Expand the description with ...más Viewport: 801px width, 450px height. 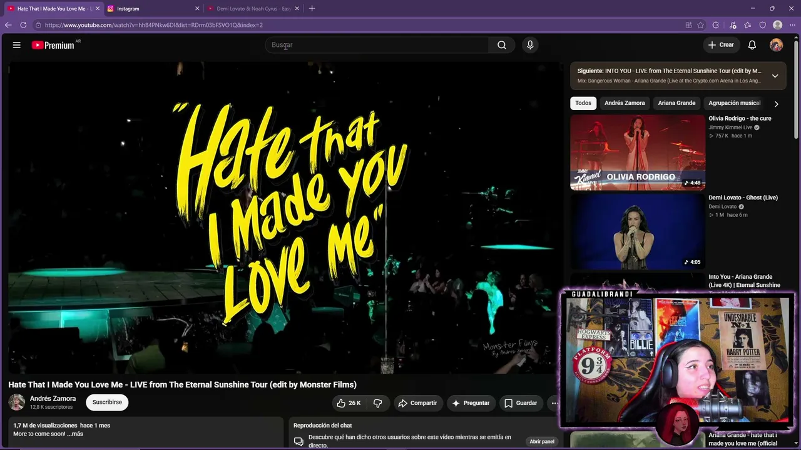[x=75, y=434]
